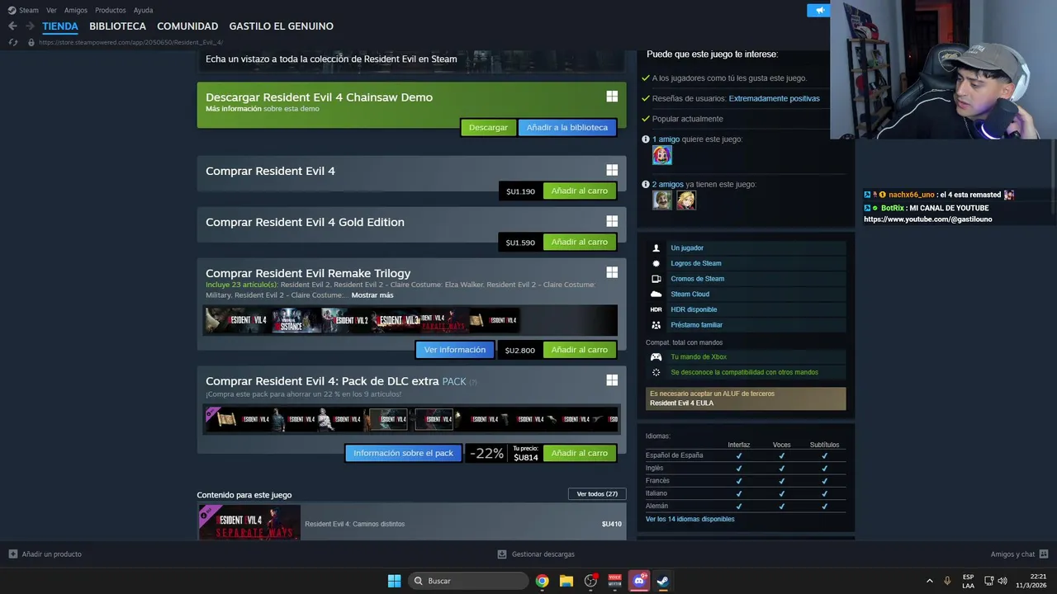
Task: Click the family sharing icon
Action: (656, 325)
